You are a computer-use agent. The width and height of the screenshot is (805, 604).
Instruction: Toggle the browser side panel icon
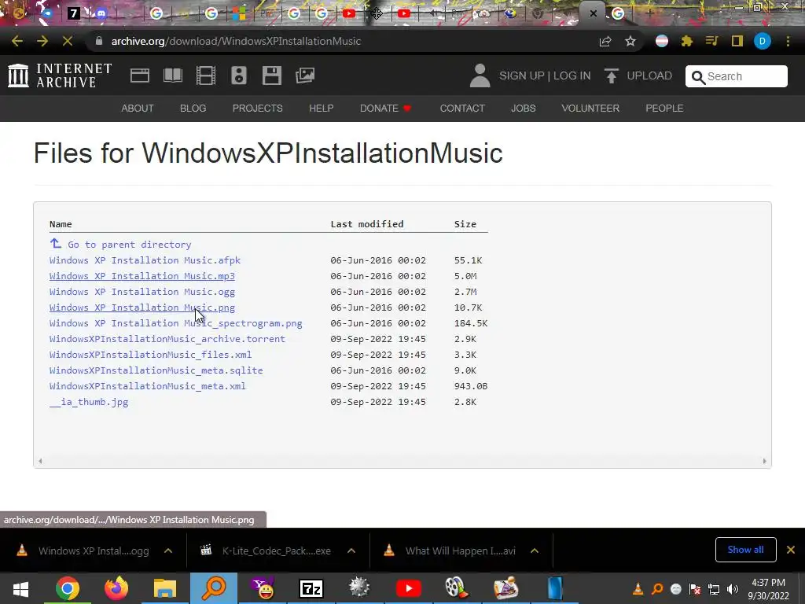[x=737, y=41]
